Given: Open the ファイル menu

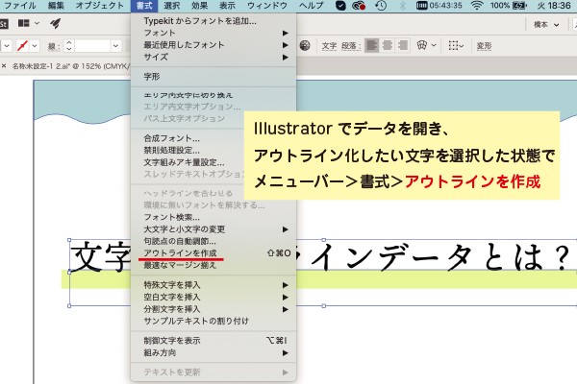Looking at the screenshot, I should (x=20, y=6).
